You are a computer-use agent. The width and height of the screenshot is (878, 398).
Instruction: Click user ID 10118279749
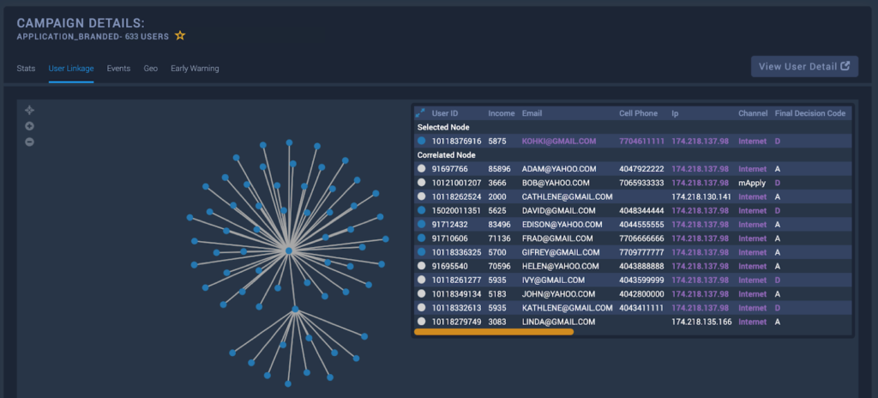[x=456, y=322]
